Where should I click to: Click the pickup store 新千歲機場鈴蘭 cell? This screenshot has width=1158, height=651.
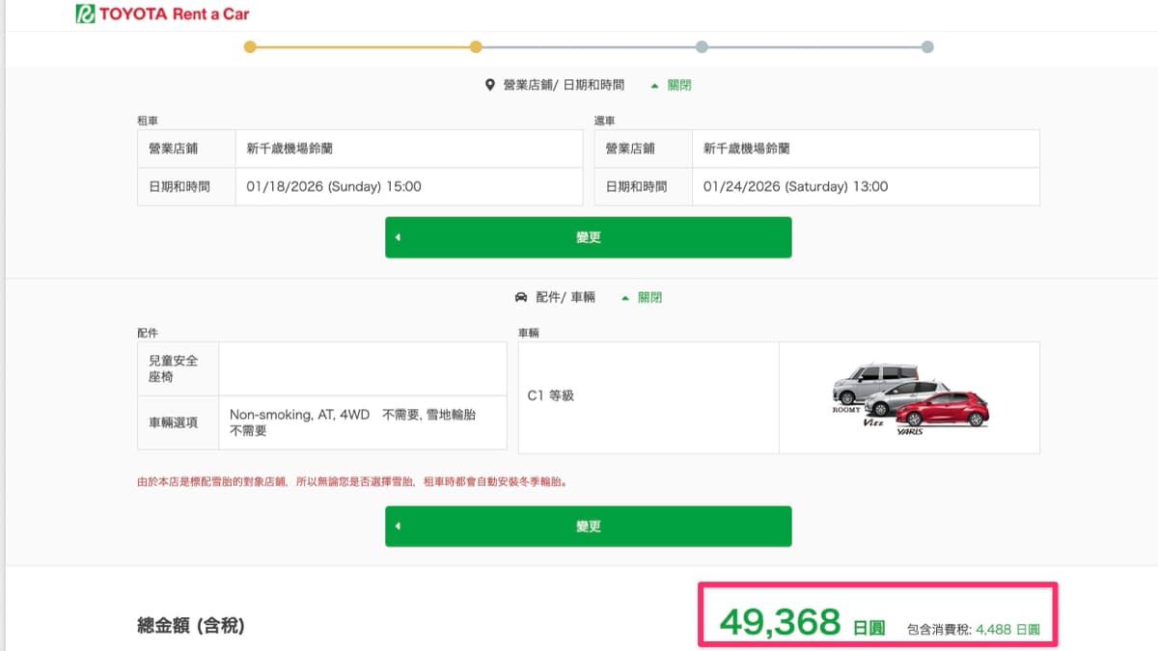[x=409, y=149]
